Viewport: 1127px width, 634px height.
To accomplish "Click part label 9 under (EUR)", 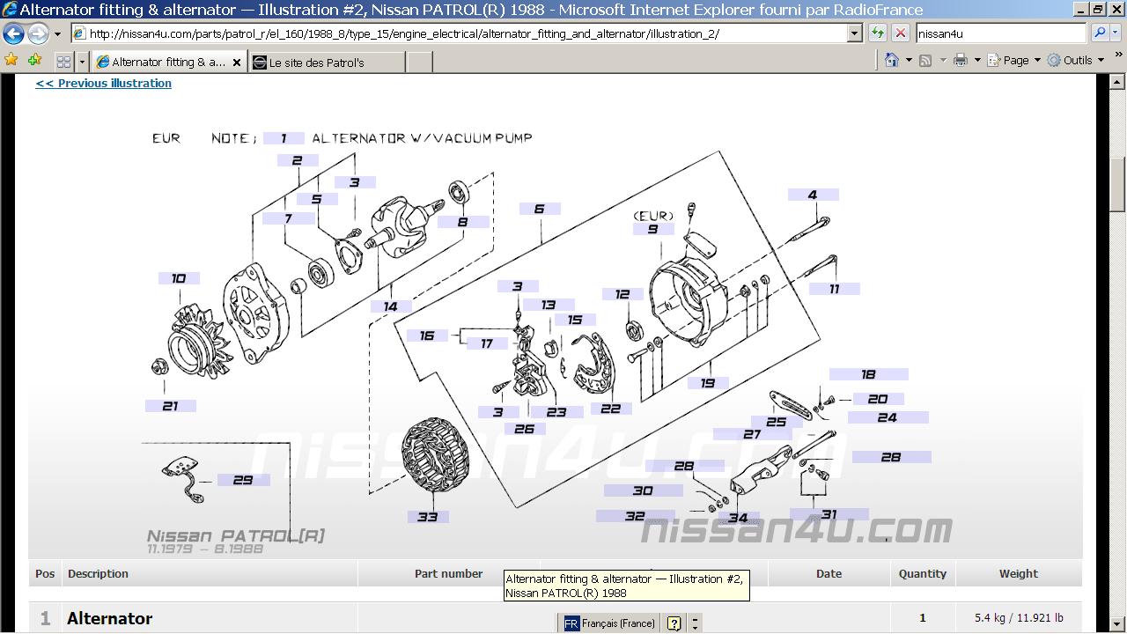I will pos(653,229).
